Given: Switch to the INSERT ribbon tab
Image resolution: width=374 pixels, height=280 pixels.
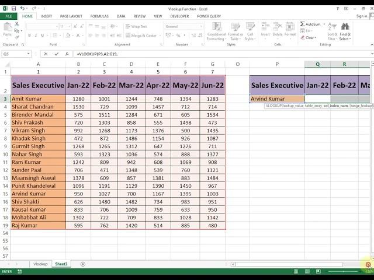Looking at the screenshot, I should click(x=46, y=16).
